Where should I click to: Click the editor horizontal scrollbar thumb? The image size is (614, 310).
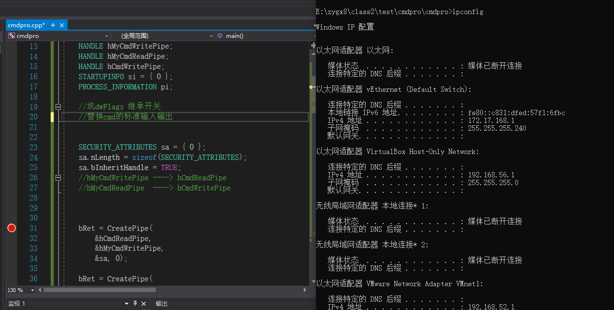pyautogui.click(x=100, y=290)
